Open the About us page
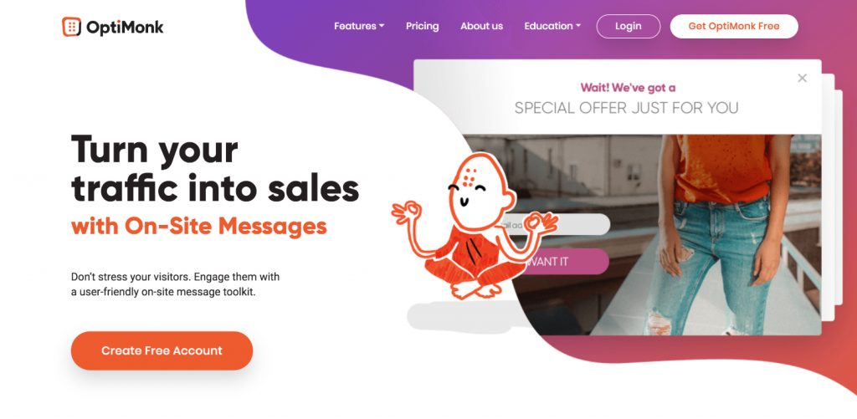Screen dimensions: 857x419 click(481, 26)
